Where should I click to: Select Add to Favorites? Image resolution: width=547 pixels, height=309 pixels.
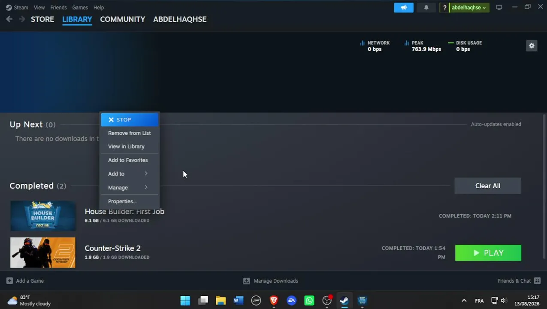point(130,160)
